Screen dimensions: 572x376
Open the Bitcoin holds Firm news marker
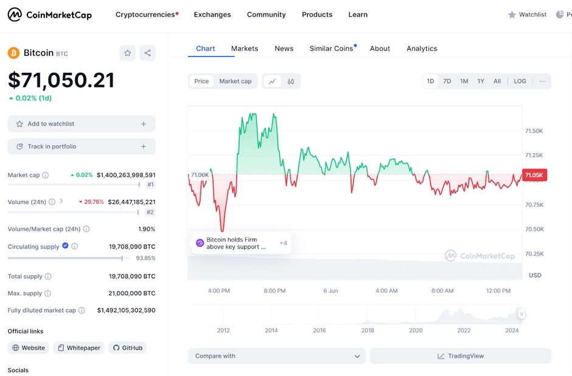[235, 243]
